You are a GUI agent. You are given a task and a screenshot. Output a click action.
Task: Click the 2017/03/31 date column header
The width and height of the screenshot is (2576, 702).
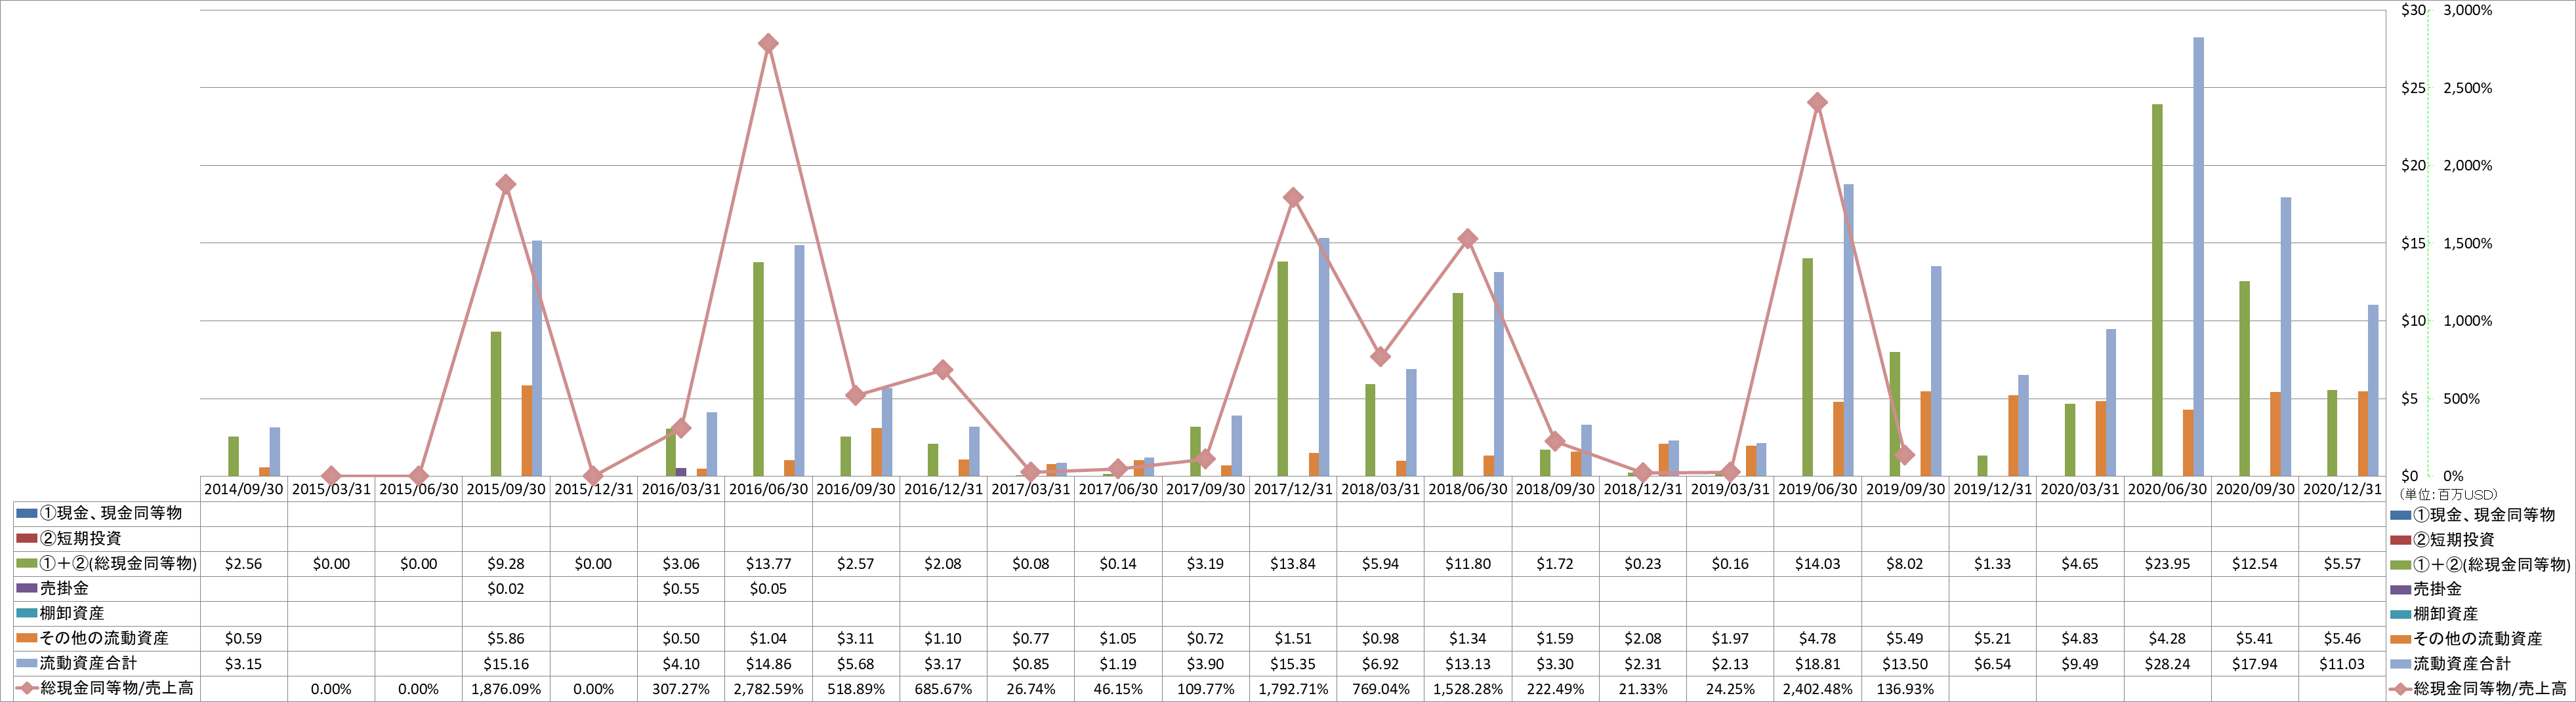coord(1031,490)
